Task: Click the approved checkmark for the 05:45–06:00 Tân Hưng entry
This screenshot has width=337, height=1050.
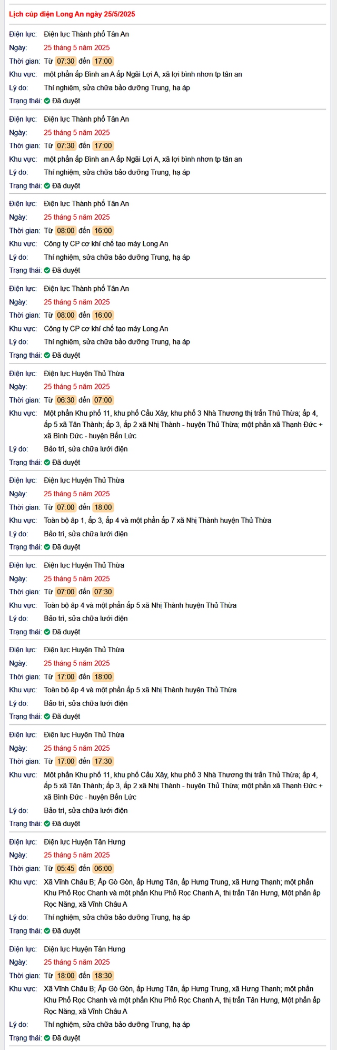Action: 47,931
